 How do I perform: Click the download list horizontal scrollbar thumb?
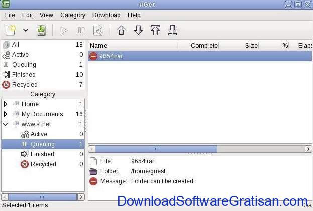(x=156, y=149)
